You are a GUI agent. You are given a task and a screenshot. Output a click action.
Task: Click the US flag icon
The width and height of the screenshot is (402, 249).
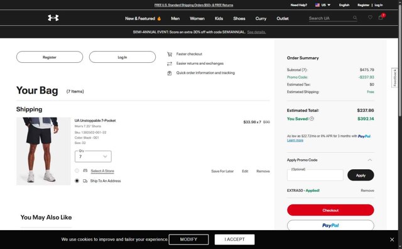(317, 5)
